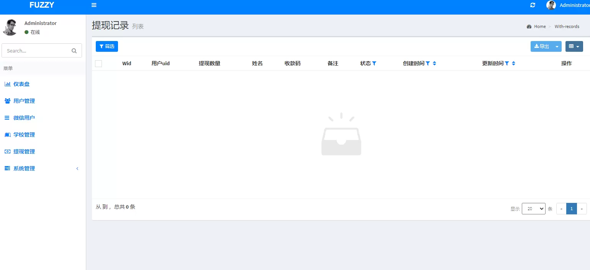This screenshot has width=590, height=270.
Task: Click the With-records breadcrumb entry
Action: [x=567, y=26]
